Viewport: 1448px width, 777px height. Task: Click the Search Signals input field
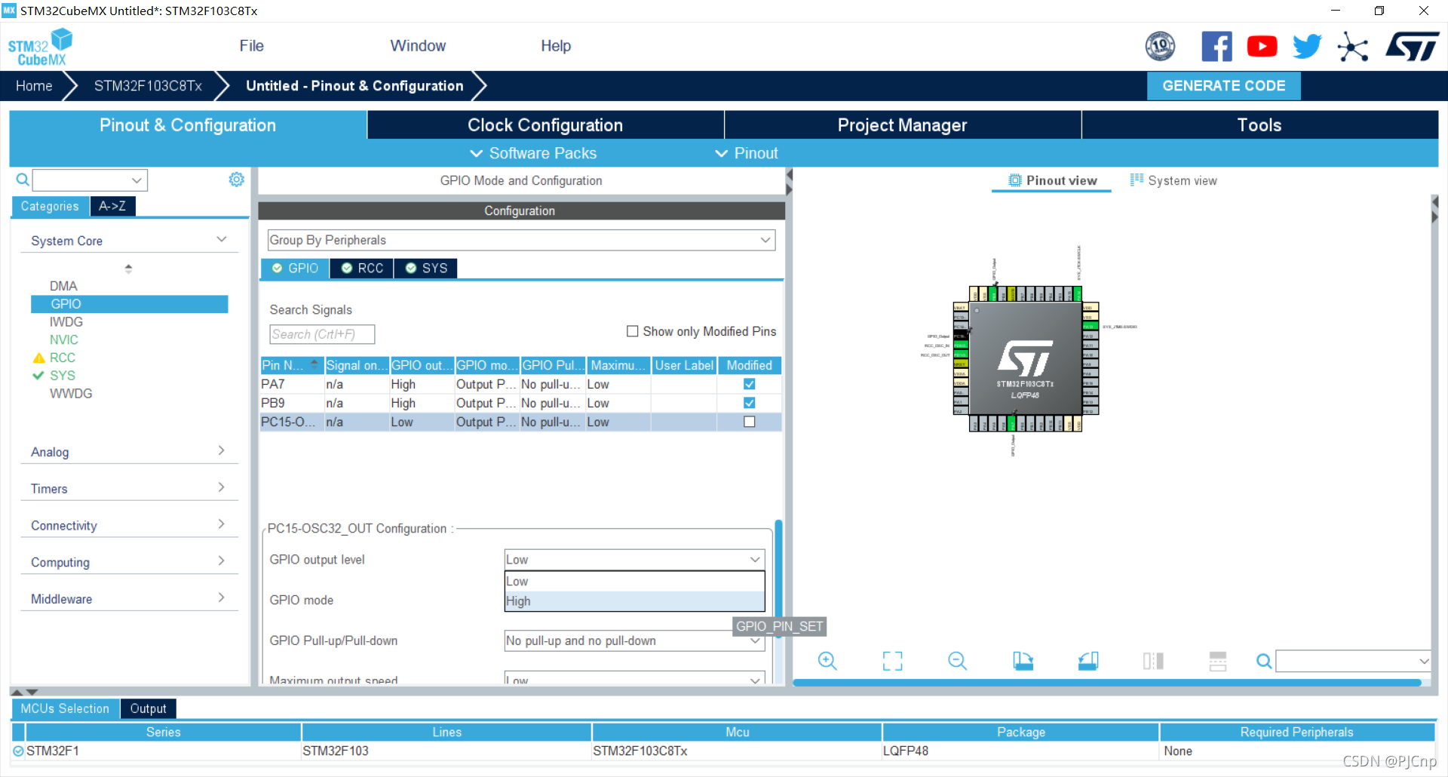322,334
